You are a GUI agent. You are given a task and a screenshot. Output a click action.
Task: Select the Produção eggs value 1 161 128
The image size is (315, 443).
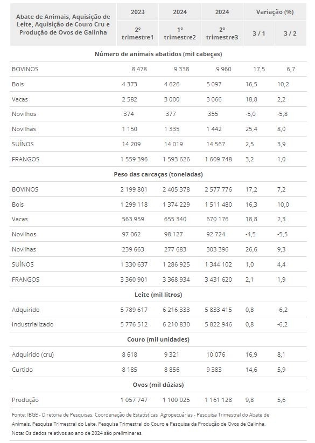point(218,400)
